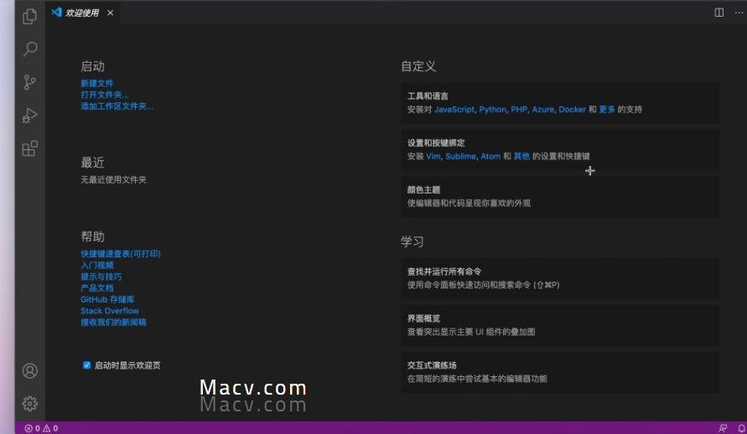Open the Source Control view icon

[29, 82]
